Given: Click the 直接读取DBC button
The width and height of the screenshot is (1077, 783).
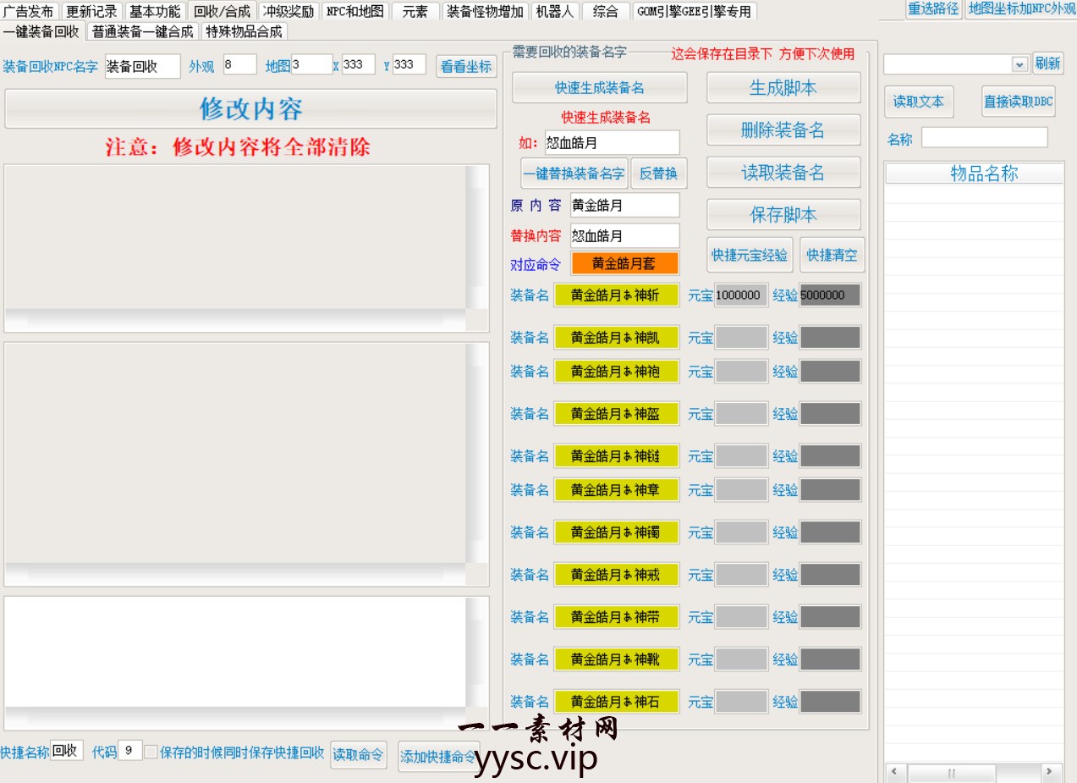Looking at the screenshot, I should coord(1019,102).
